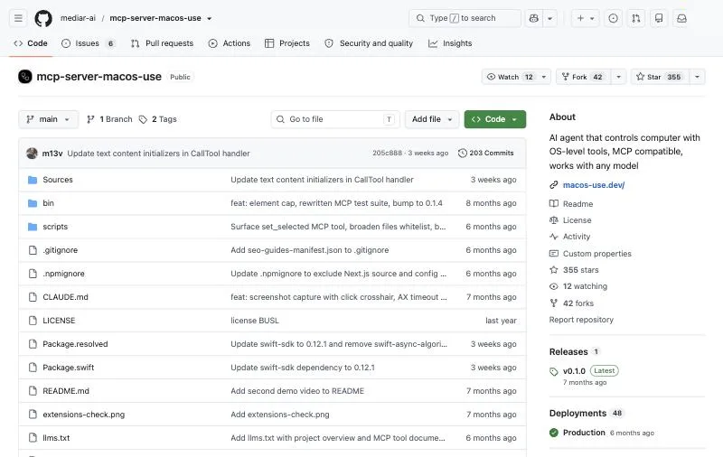Open the hamburger navigation menu

point(18,18)
